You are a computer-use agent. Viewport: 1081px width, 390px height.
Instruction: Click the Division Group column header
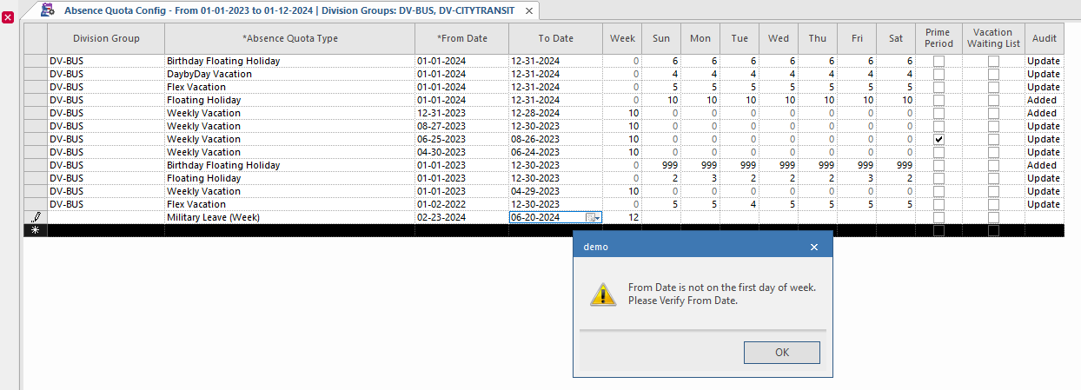tap(106, 38)
